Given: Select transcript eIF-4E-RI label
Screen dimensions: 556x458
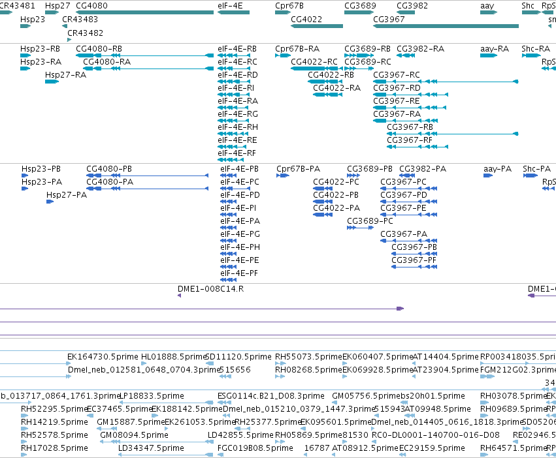Looking at the screenshot, I should 236,88.
